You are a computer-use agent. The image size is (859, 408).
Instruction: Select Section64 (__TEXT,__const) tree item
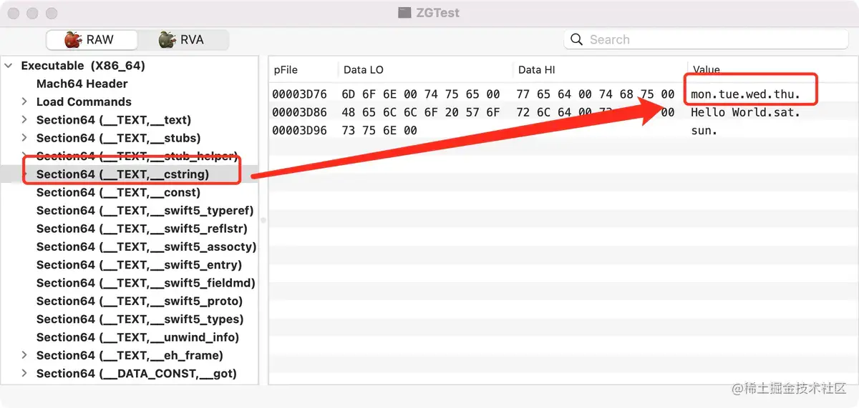click(118, 193)
